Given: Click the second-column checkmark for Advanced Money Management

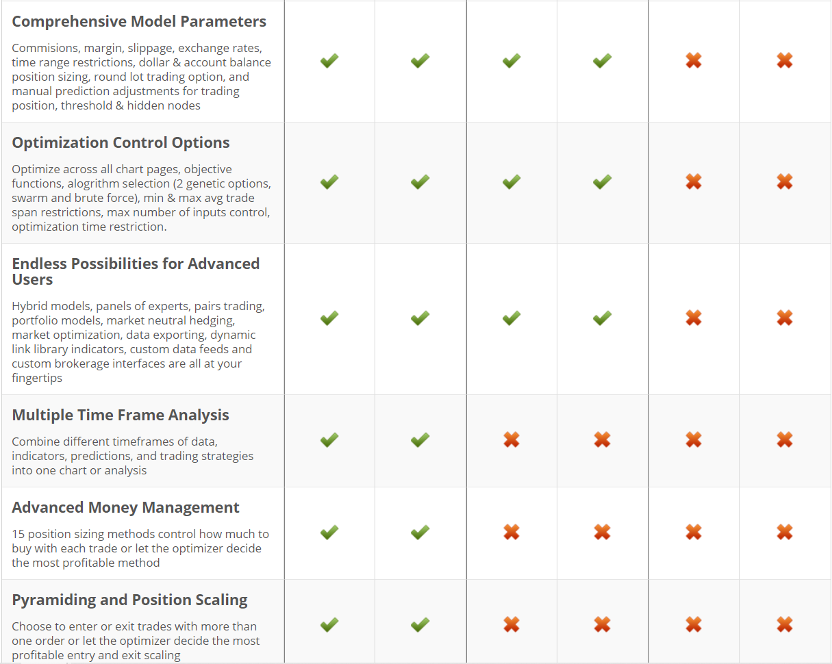Looking at the screenshot, I should point(420,532).
